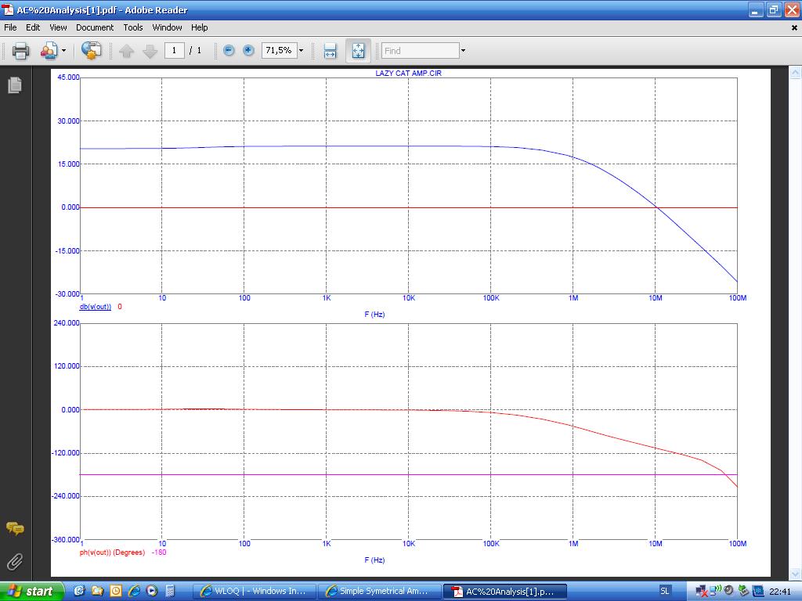Open the Document menu
802x601 pixels.
click(x=95, y=27)
